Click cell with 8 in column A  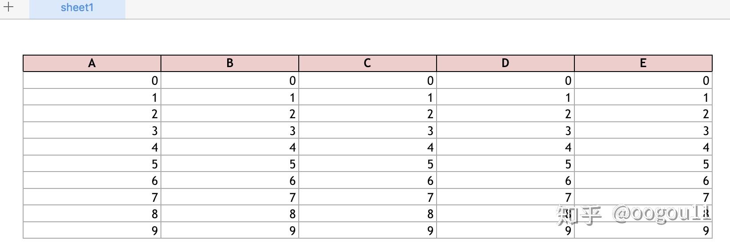[92, 214]
